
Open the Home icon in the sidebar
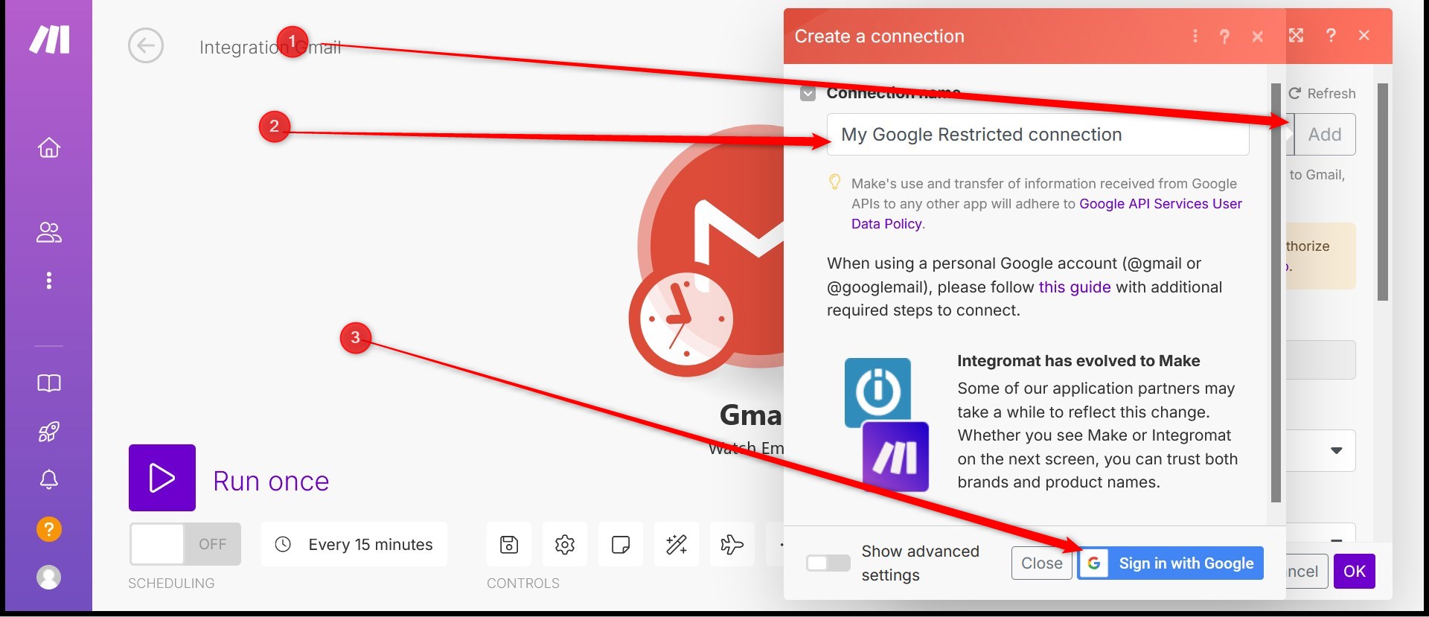49,147
